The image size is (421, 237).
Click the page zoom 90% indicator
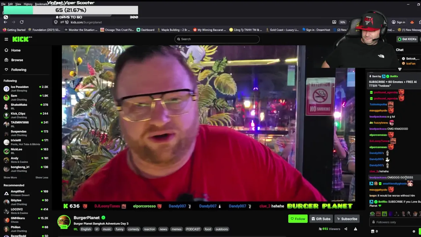coord(342,22)
